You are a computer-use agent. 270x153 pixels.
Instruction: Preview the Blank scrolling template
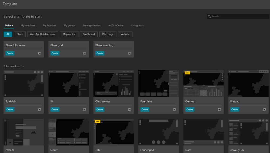pyautogui.click(x=129, y=53)
